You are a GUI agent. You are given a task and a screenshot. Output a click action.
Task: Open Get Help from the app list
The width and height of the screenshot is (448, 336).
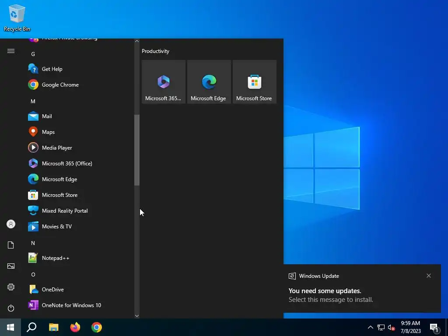(80, 69)
